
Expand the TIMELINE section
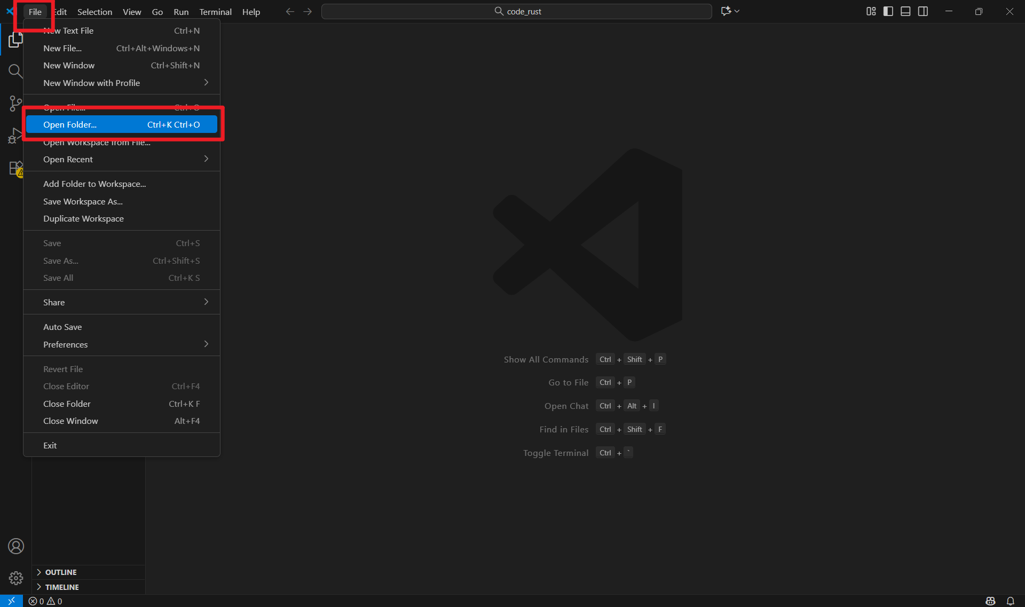pos(61,587)
